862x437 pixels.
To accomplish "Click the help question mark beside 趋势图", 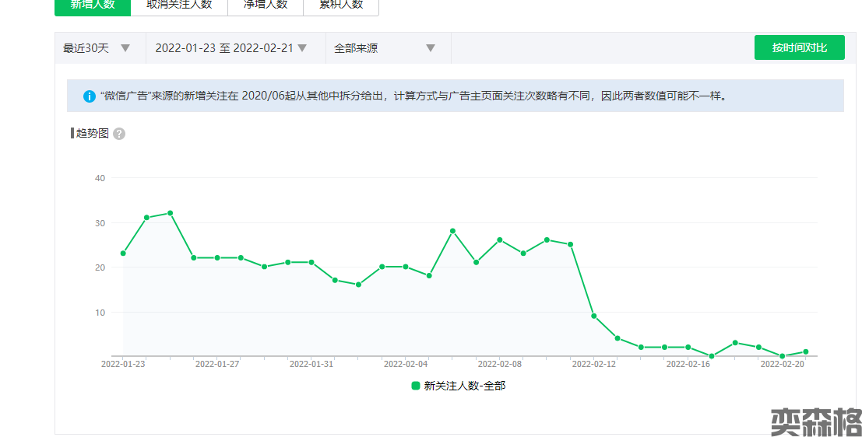I will 119,134.
